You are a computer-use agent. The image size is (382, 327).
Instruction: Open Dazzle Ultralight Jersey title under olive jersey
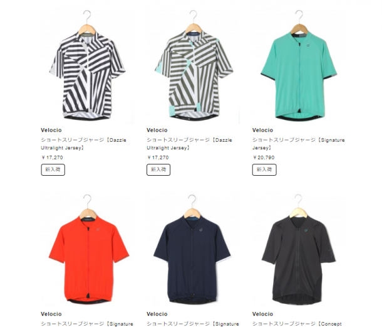tap(189, 144)
